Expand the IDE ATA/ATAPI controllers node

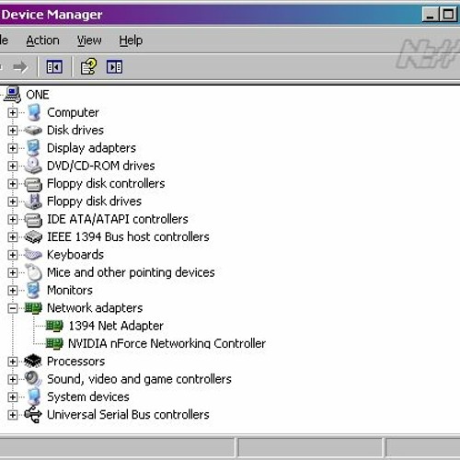click(13, 220)
